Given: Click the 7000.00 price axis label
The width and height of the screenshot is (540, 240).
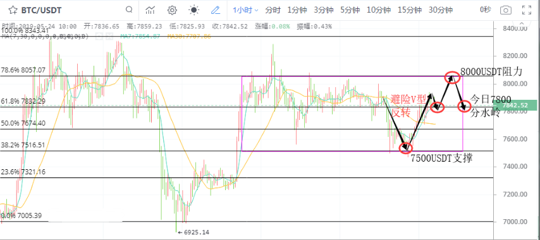Looking at the screenshot, I should (x=515, y=222).
